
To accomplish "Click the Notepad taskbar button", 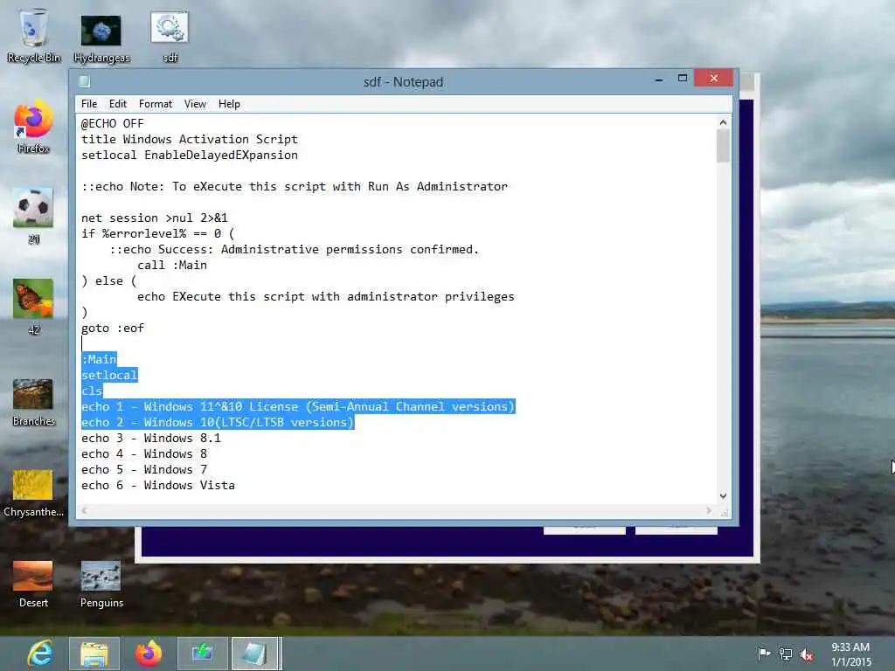I will click(x=254, y=654).
